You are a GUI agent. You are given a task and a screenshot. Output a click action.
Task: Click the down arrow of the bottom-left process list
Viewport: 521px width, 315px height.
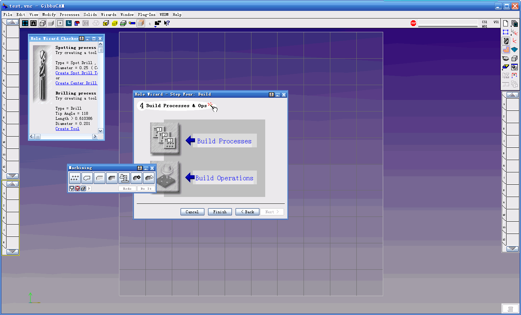(x=12, y=252)
